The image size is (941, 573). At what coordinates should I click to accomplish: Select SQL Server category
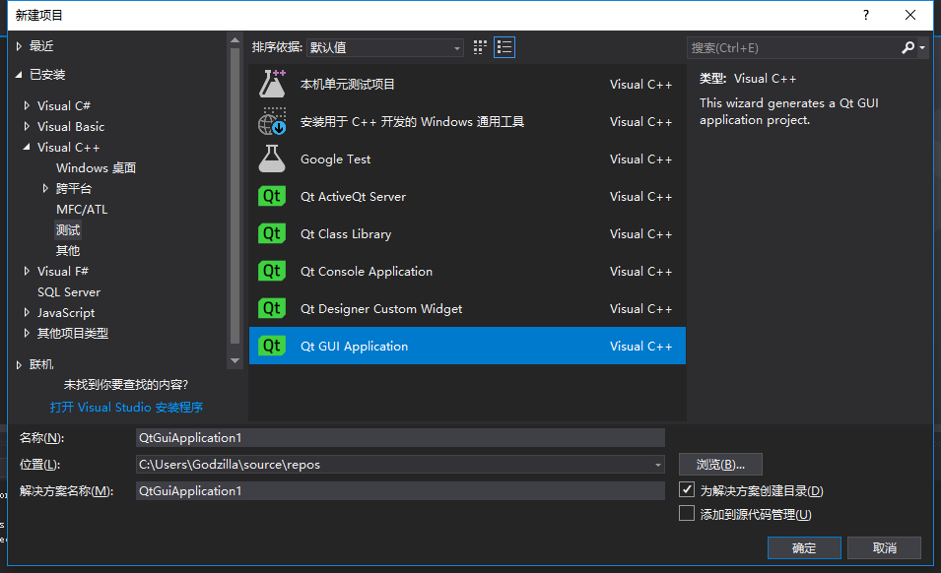pyautogui.click(x=69, y=291)
